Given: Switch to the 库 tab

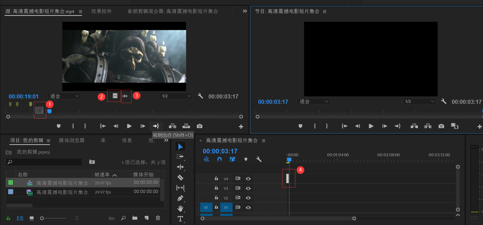Looking at the screenshot, I should click(x=103, y=140).
